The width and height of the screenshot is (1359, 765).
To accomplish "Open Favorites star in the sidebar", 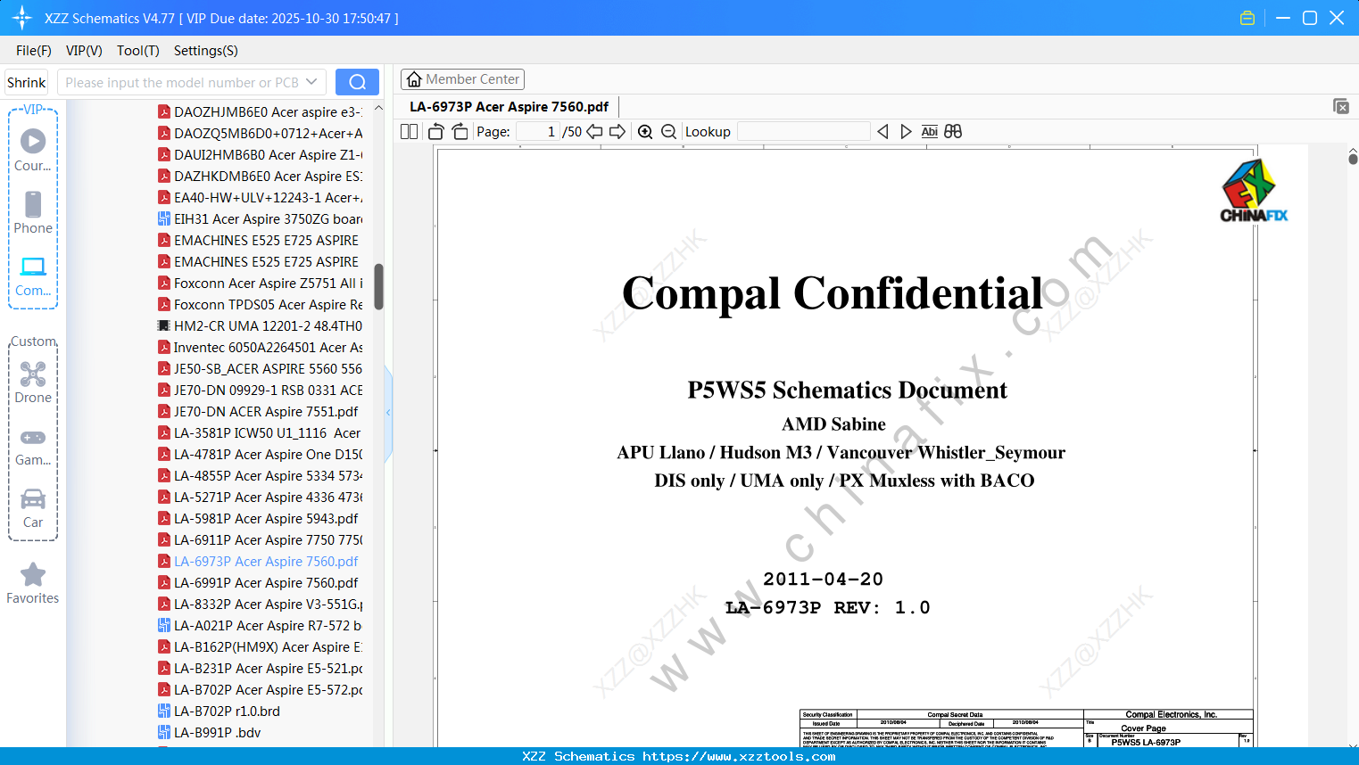I will tap(33, 583).
